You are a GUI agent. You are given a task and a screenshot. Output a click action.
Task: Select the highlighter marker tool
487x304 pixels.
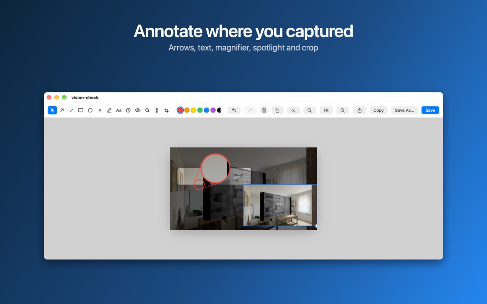click(x=109, y=110)
